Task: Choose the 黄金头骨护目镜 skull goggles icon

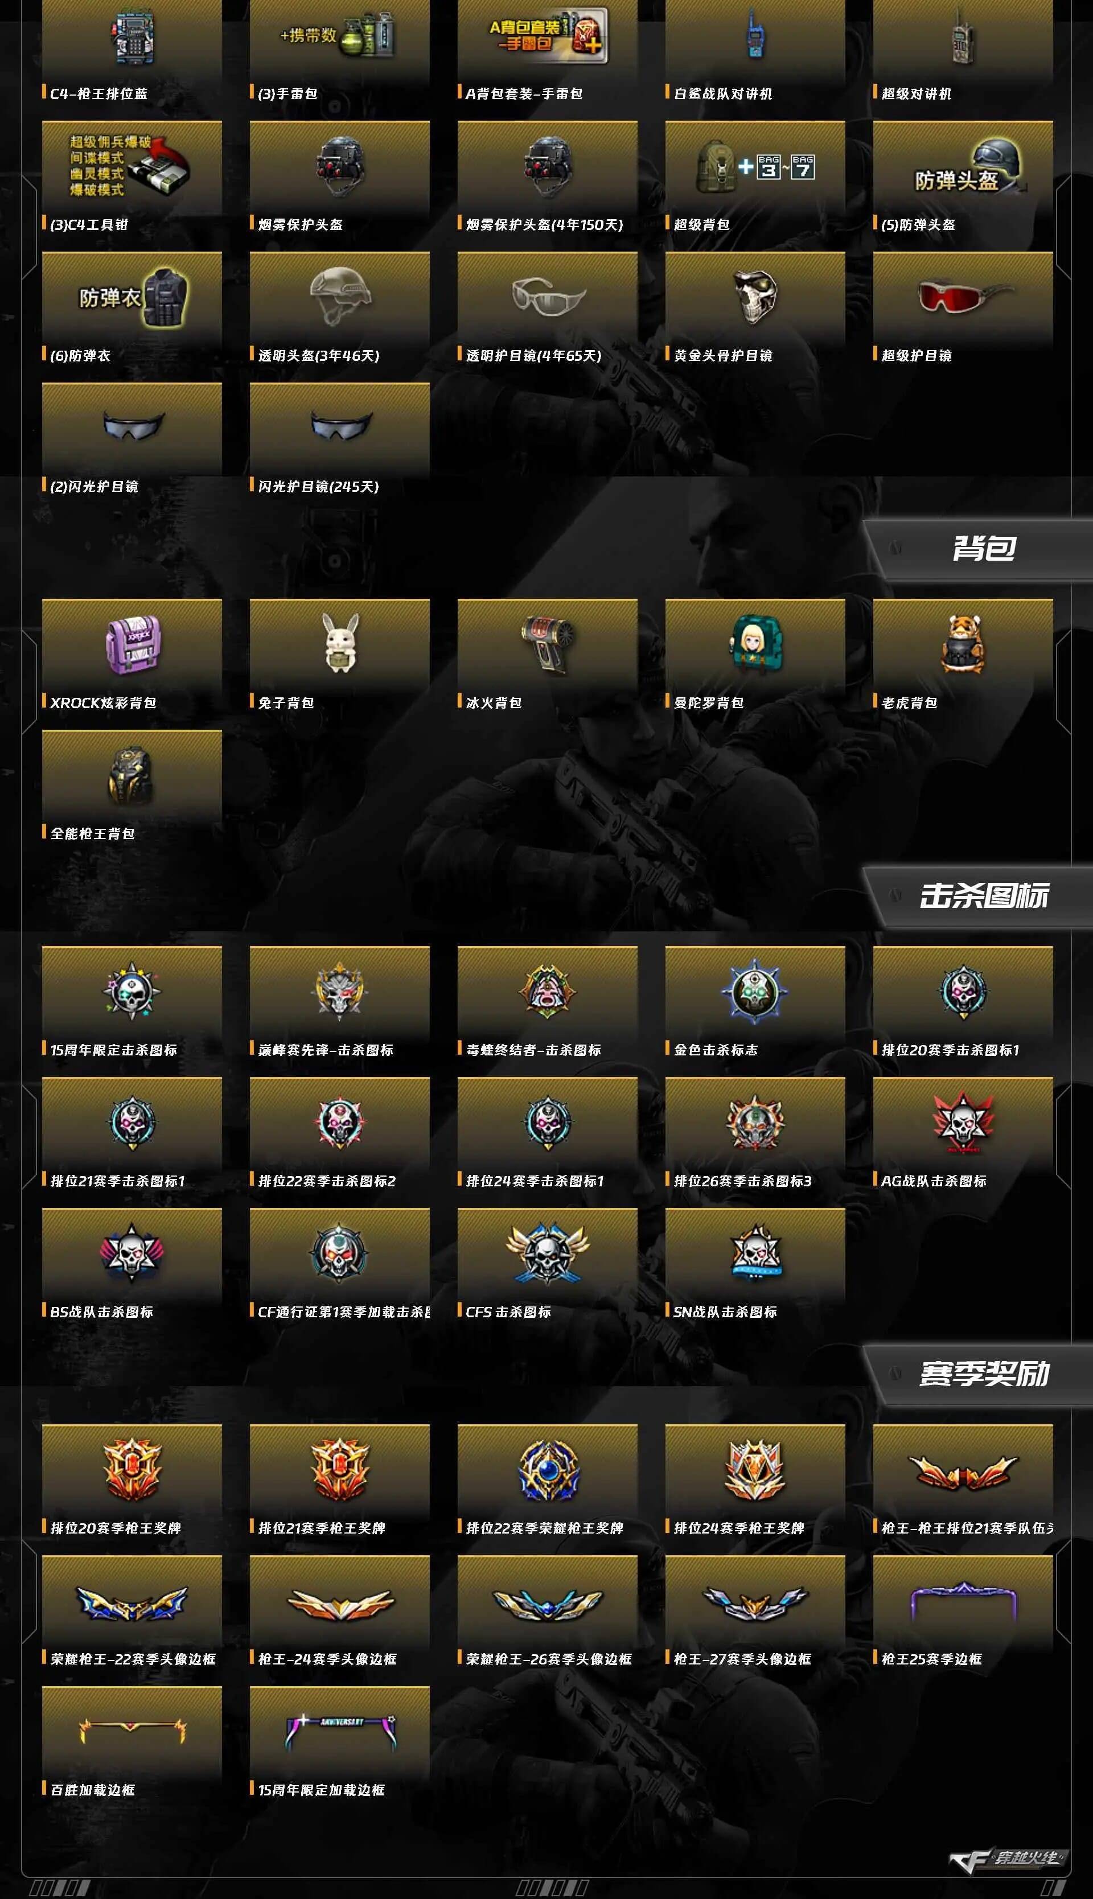Action: 755,297
